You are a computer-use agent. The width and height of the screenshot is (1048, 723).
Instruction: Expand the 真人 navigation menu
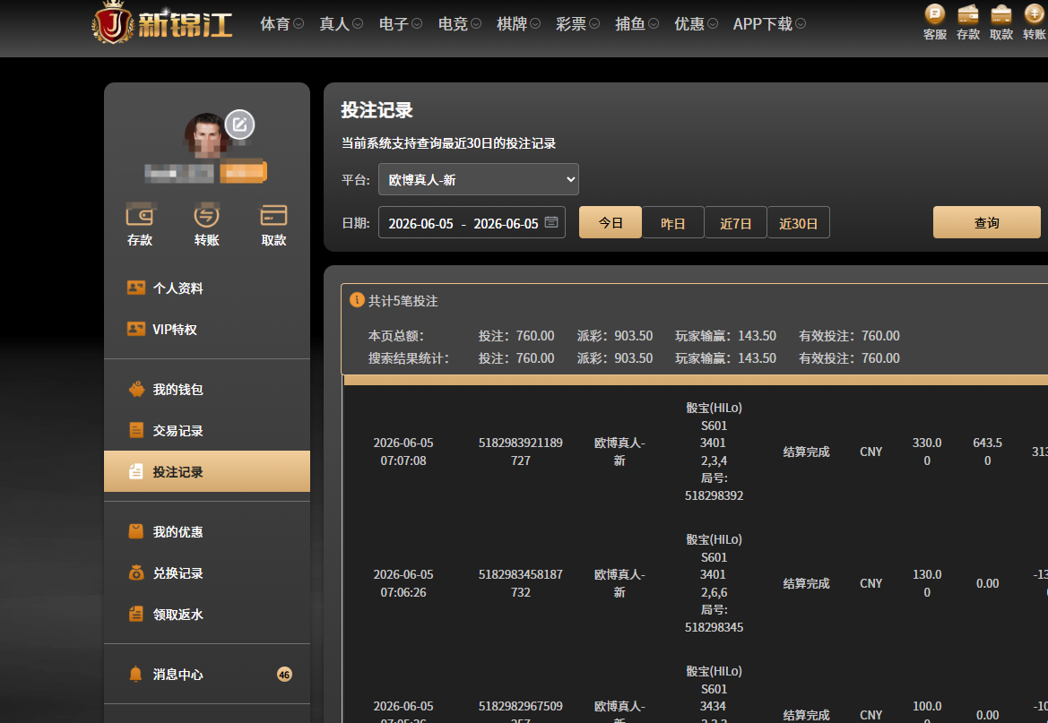coord(341,24)
